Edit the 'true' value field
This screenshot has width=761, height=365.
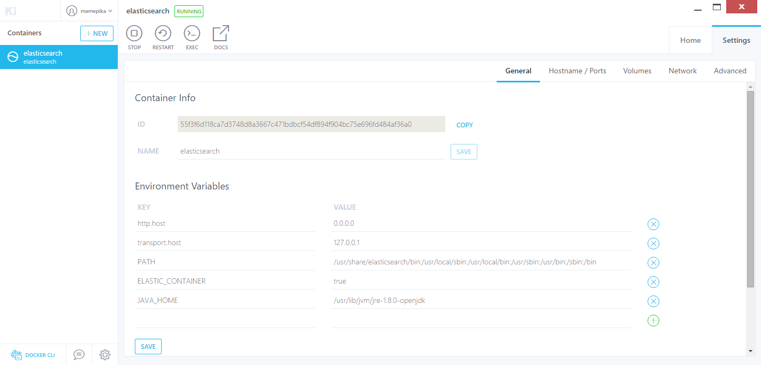tap(481, 281)
